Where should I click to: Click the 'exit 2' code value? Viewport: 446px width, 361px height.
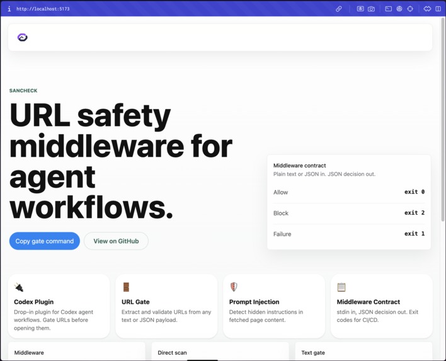(415, 212)
